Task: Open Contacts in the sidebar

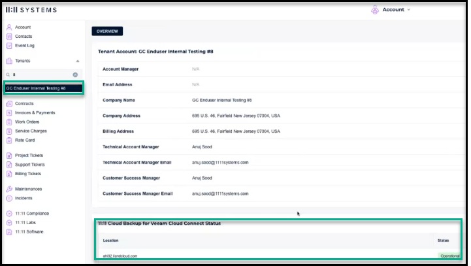Action: (x=24, y=37)
